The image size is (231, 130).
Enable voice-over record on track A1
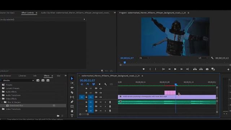[110, 102]
